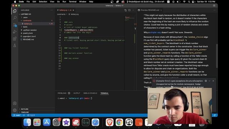Open the Wi-Fi menu in the menu bar

coord(184,2)
